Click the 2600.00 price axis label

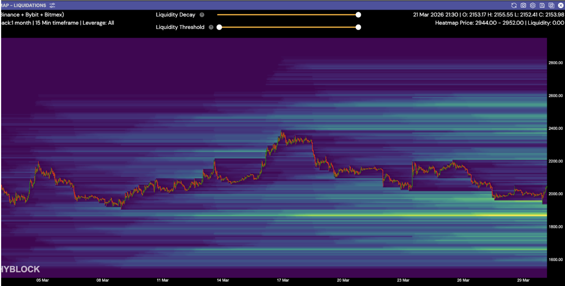(x=555, y=96)
